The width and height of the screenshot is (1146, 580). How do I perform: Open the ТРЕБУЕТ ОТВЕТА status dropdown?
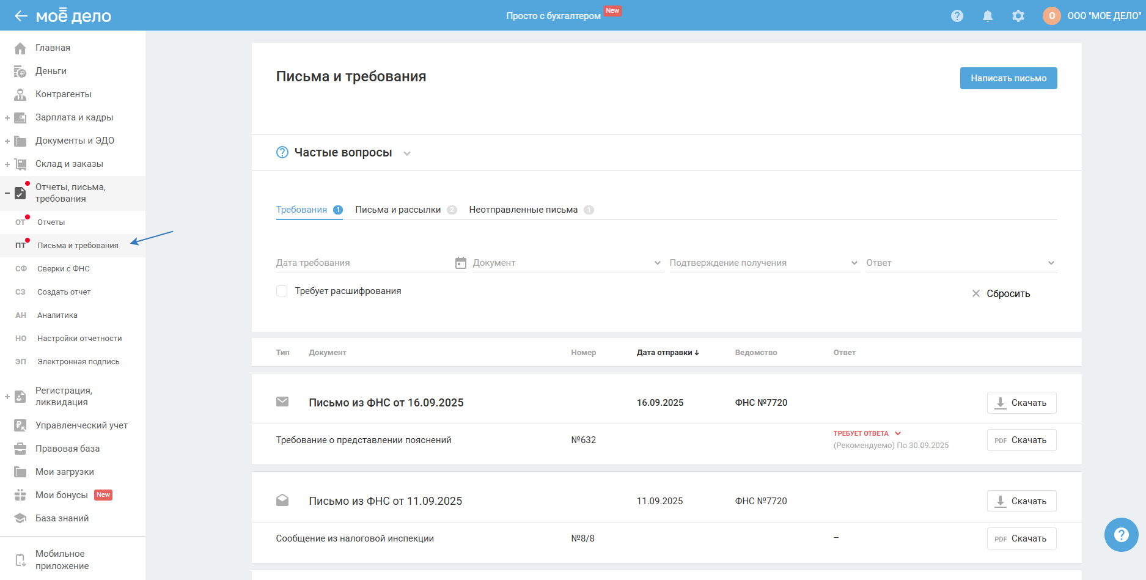867,433
